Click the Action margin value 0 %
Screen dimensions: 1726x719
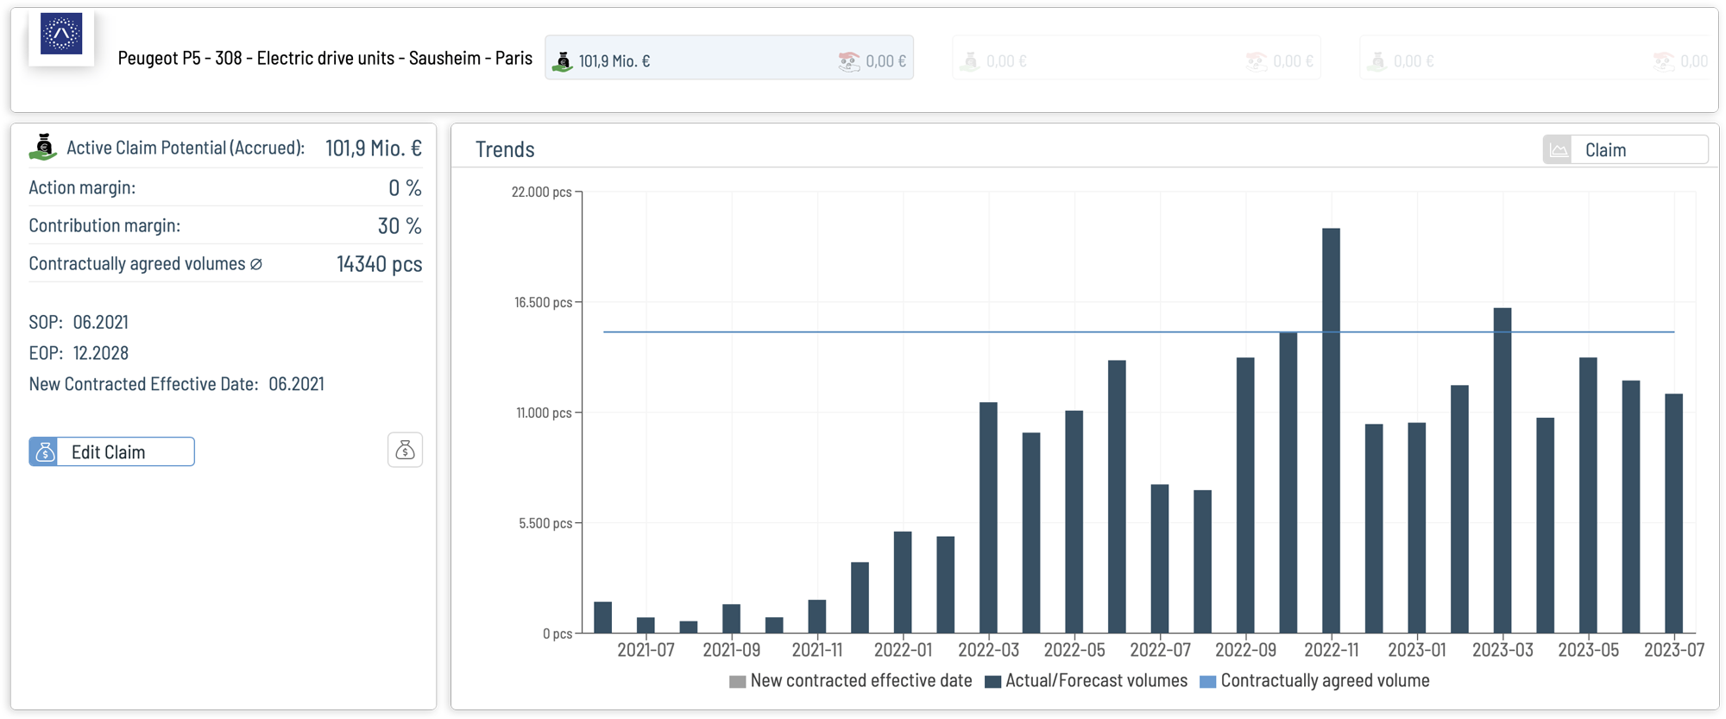click(405, 187)
